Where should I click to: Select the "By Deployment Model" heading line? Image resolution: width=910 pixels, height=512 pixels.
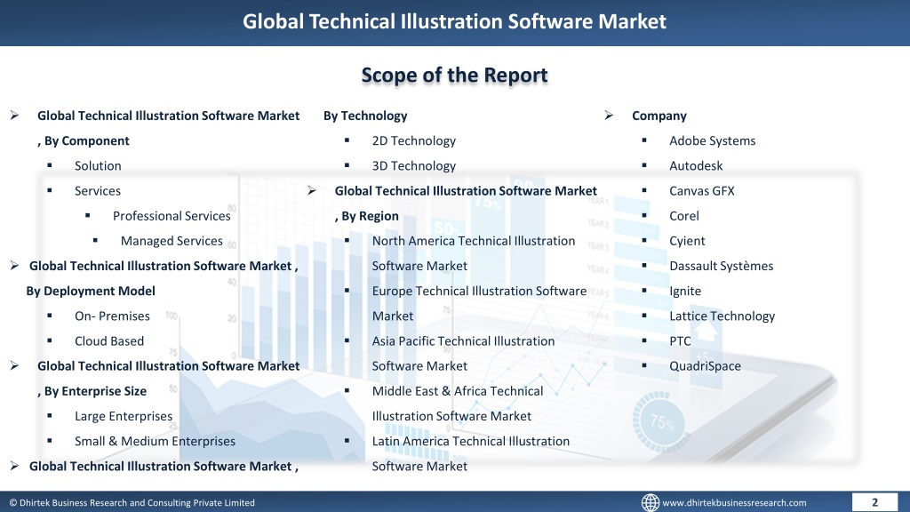(91, 291)
